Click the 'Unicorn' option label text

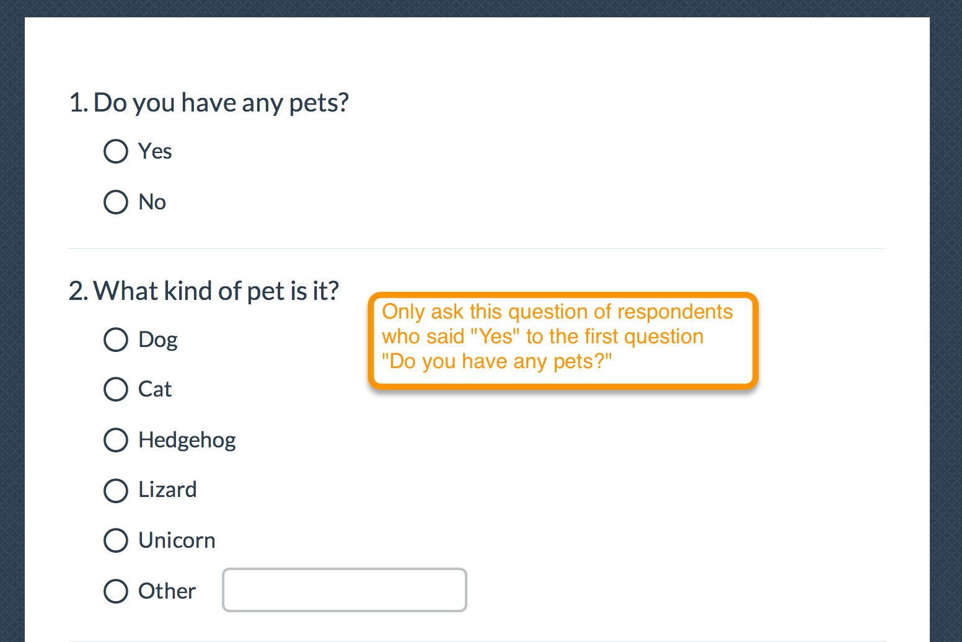point(177,540)
